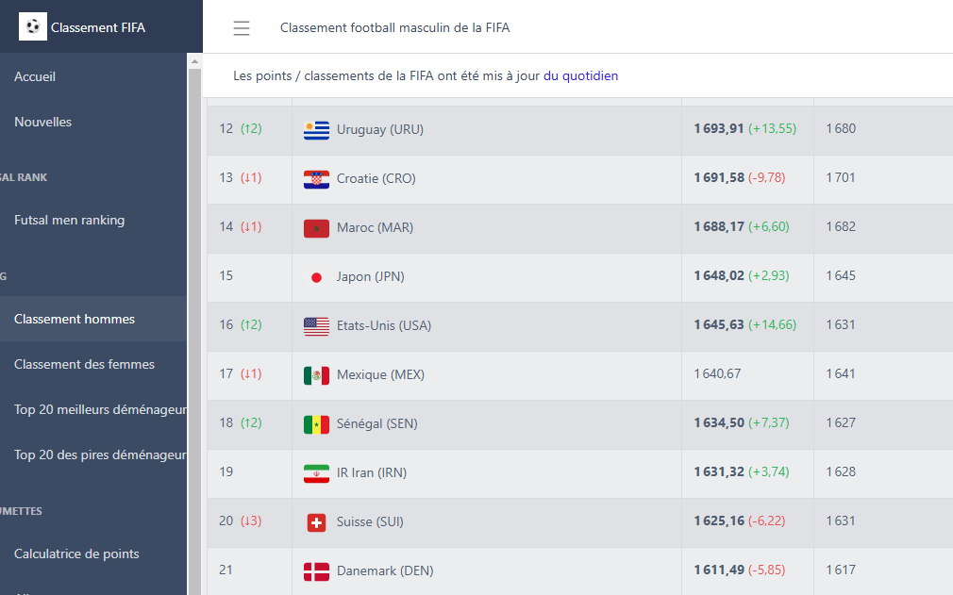The height and width of the screenshot is (595, 953).
Task: Click the Mexico flag icon
Action: tap(316, 374)
